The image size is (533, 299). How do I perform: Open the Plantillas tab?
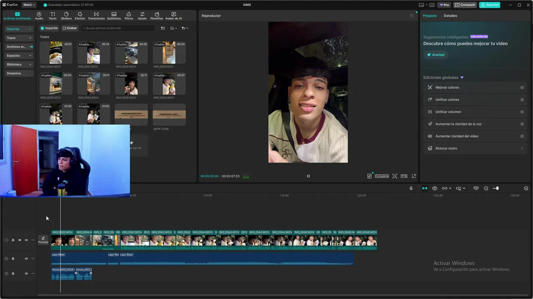[x=157, y=16]
